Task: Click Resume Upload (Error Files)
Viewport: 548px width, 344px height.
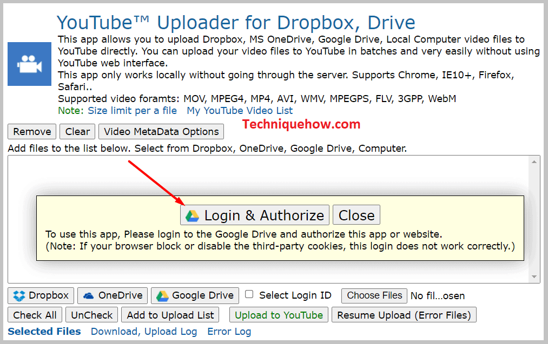Action: click(404, 315)
